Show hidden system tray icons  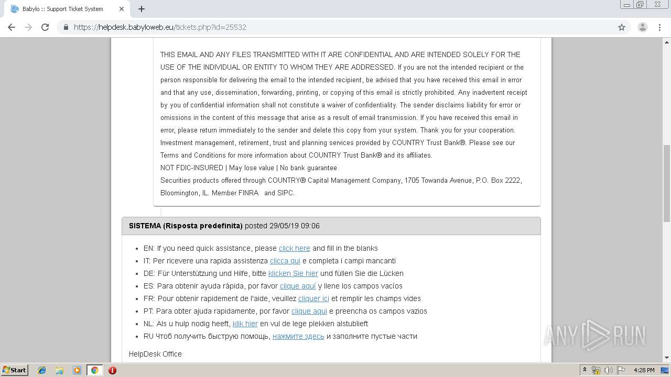click(585, 370)
